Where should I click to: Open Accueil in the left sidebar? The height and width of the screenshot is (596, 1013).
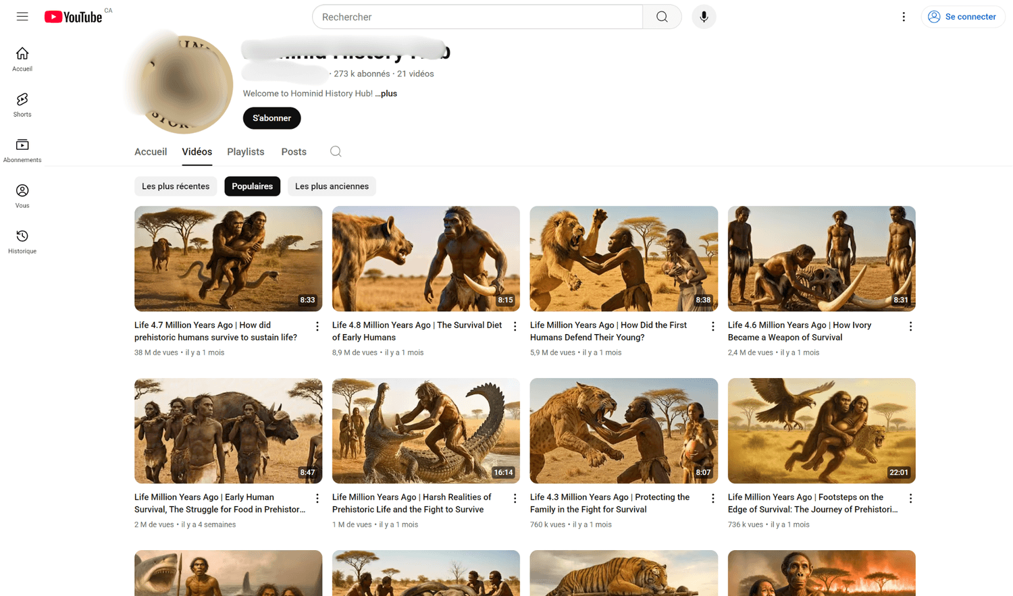tap(22, 59)
